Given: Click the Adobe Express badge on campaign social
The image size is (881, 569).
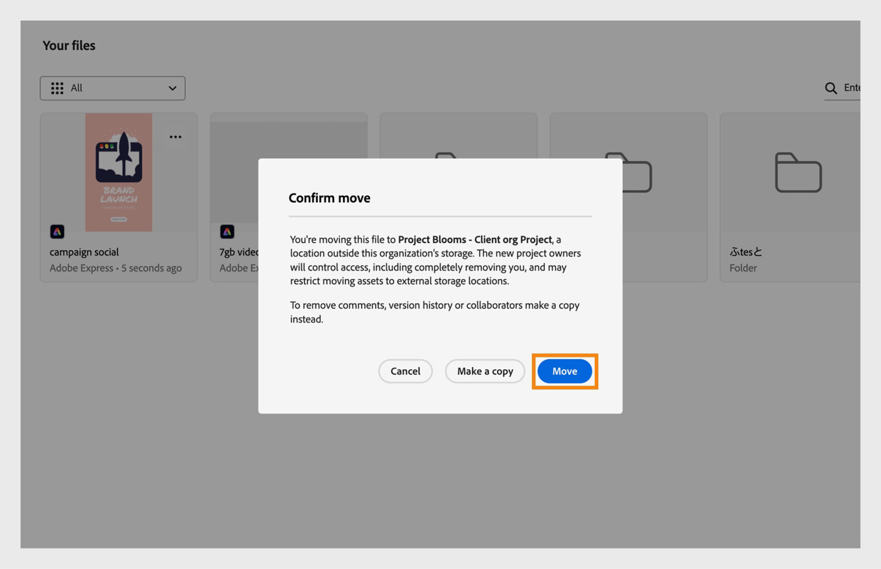Looking at the screenshot, I should pyautogui.click(x=57, y=232).
